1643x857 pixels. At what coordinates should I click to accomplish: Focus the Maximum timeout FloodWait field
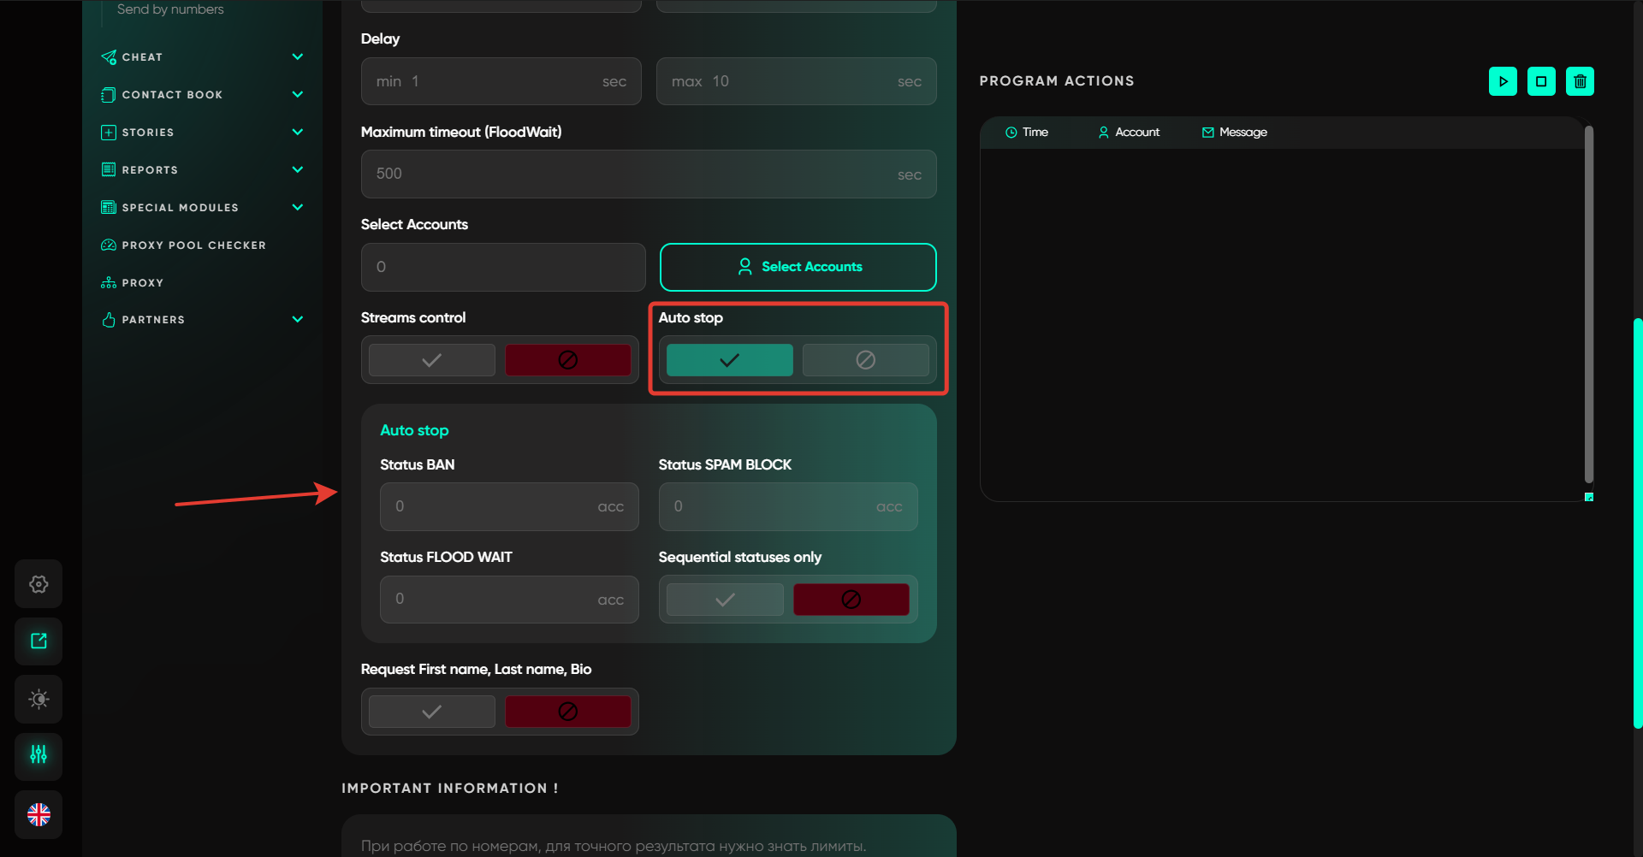coord(633,174)
